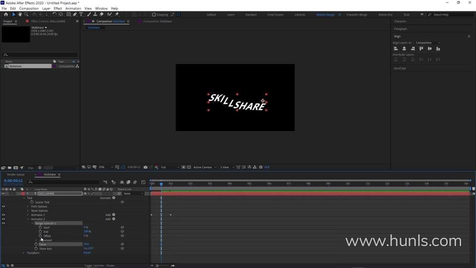Screen dimensions: 476x268
Task: Click the Search Help input field
Action: click(452, 14)
